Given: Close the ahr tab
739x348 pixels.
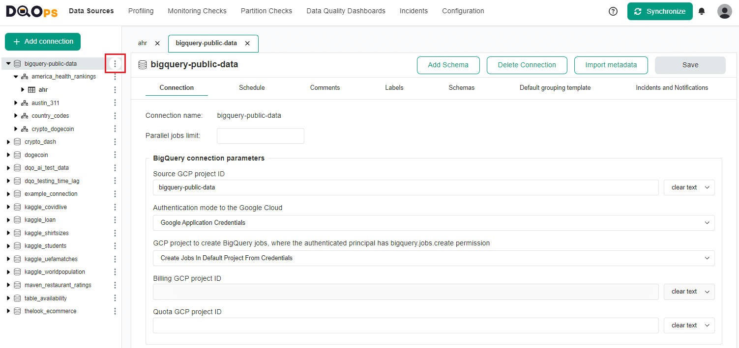Looking at the screenshot, I should point(157,43).
